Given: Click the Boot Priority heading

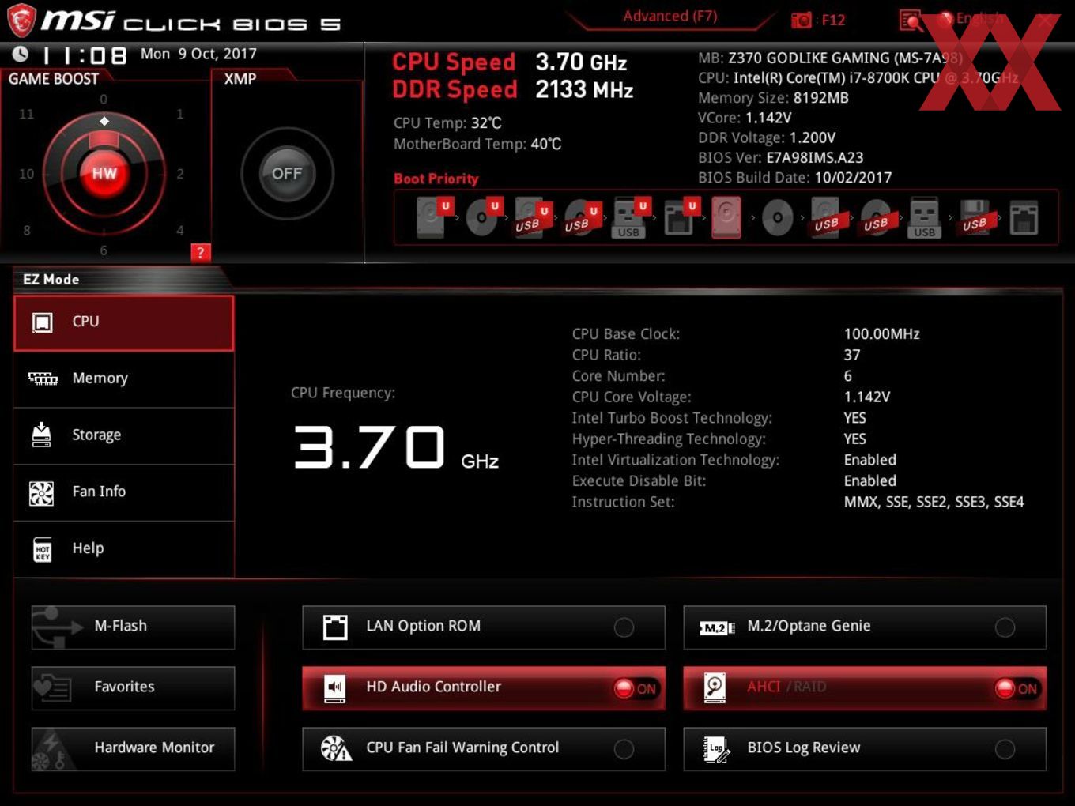Looking at the screenshot, I should (x=436, y=179).
